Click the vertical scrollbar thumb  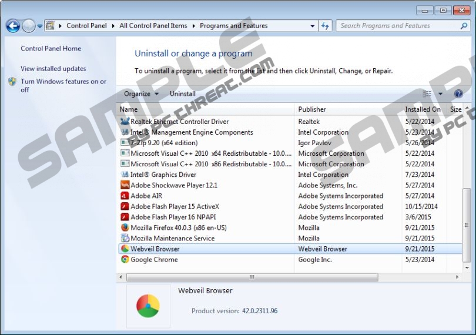point(466,225)
